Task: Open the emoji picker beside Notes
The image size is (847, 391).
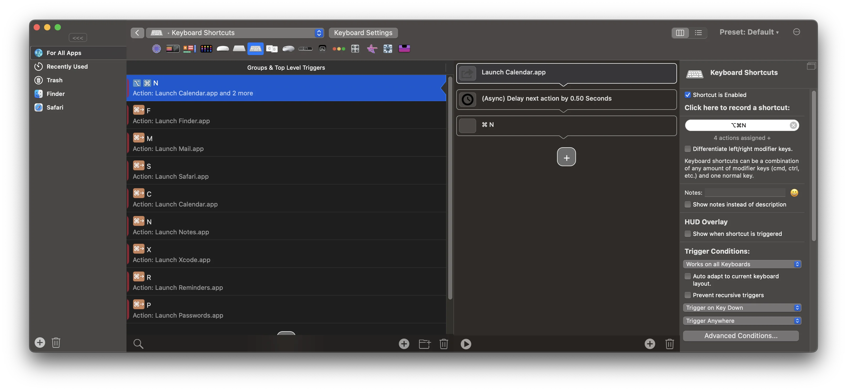Action: 794,193
